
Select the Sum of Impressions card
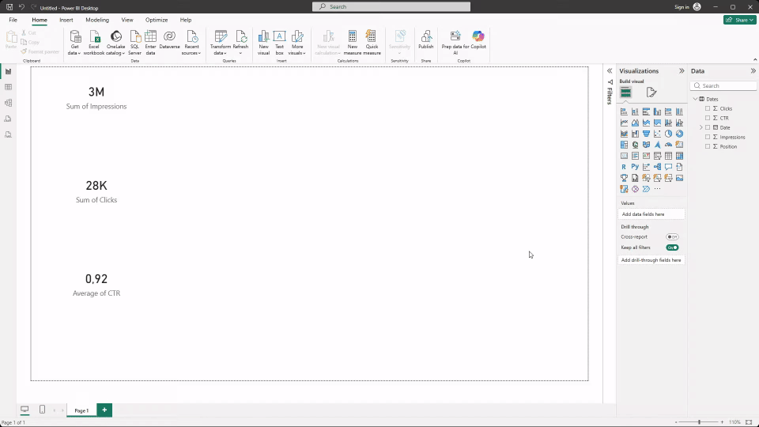tap(96, 98)
